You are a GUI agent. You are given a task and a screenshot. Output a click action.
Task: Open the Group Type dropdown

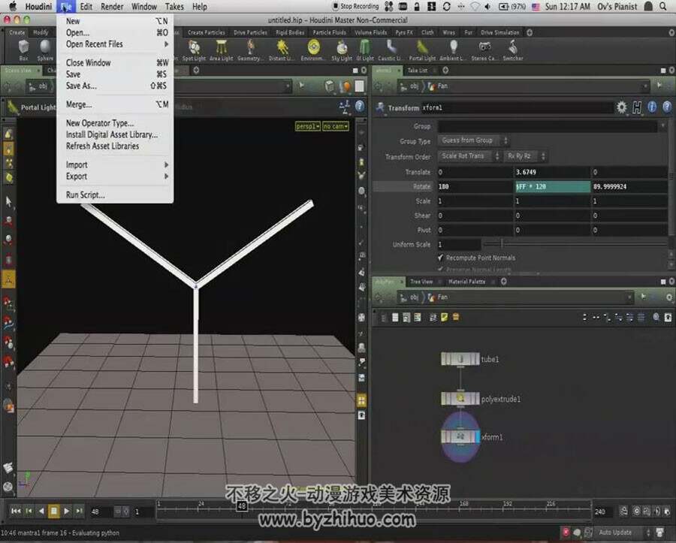pyautogui.click(x=474, y=140)
